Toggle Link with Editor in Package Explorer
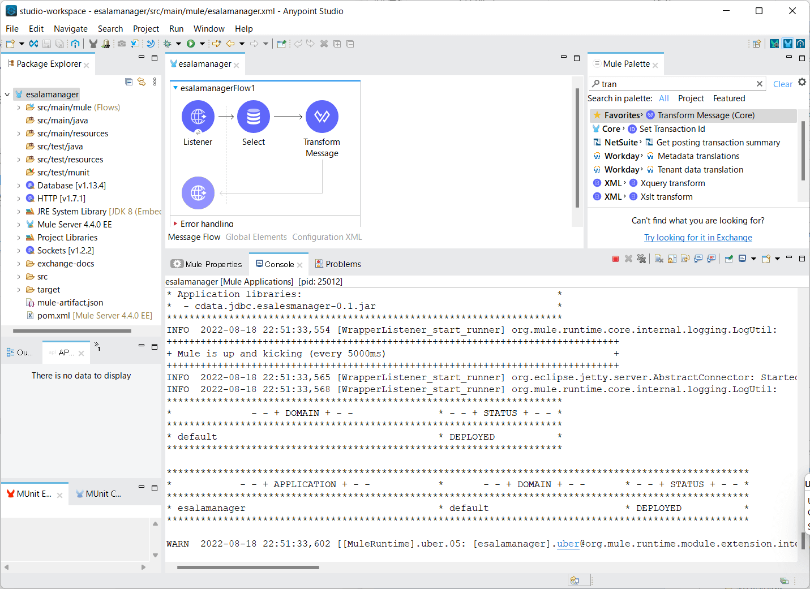The height and width of the screenshot is (589, 810). [x=142, y=82]
